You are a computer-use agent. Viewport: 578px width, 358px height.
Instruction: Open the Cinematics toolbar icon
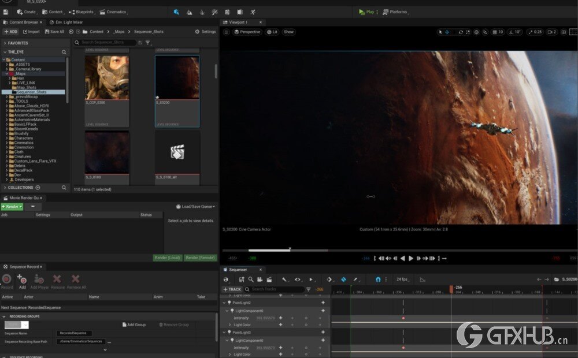click(x=102, y=12)
